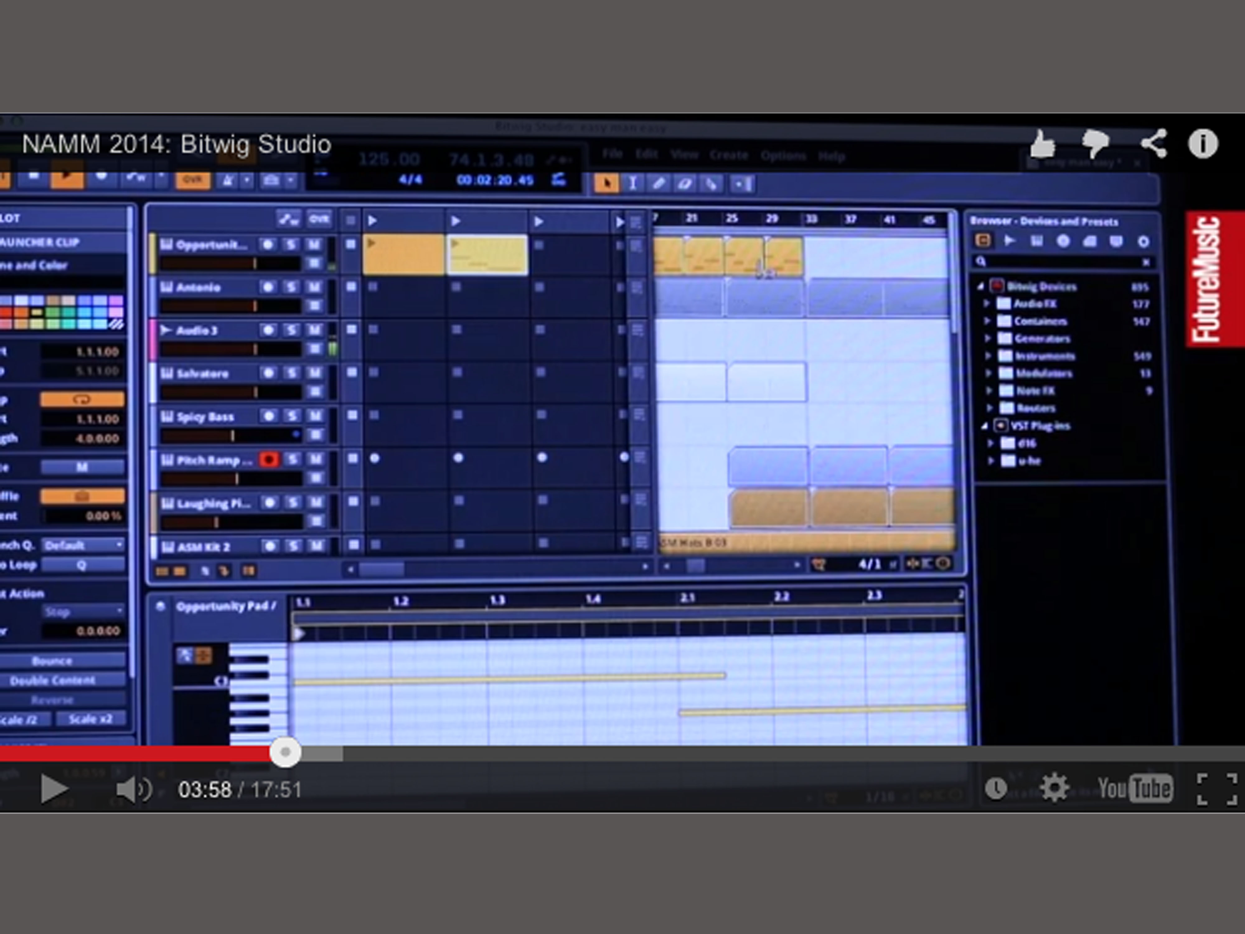Screen dimensions: 1245x934
Task: Stop all clips in the launcher header
Action: (x=350, y=220)
